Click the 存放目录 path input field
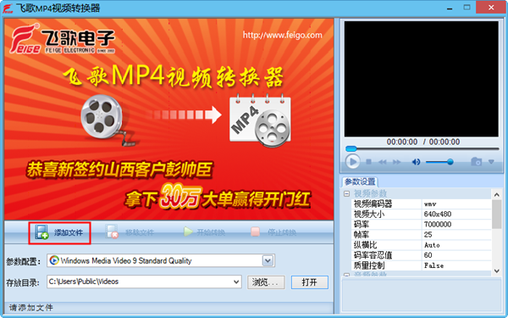The width and height of the screenshot is (508, 318). coord(140,282)
